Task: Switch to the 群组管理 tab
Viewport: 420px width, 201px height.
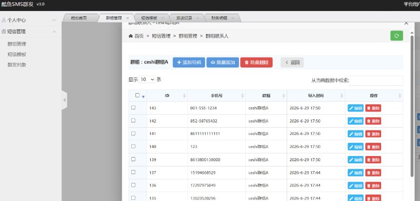Action: (x=114, y=18)
